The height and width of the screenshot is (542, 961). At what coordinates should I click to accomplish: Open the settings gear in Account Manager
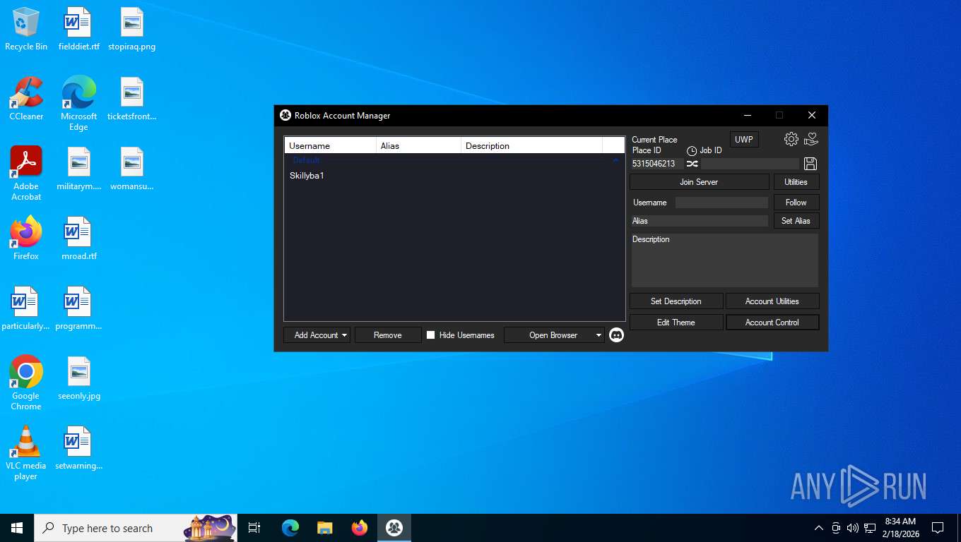791,139
